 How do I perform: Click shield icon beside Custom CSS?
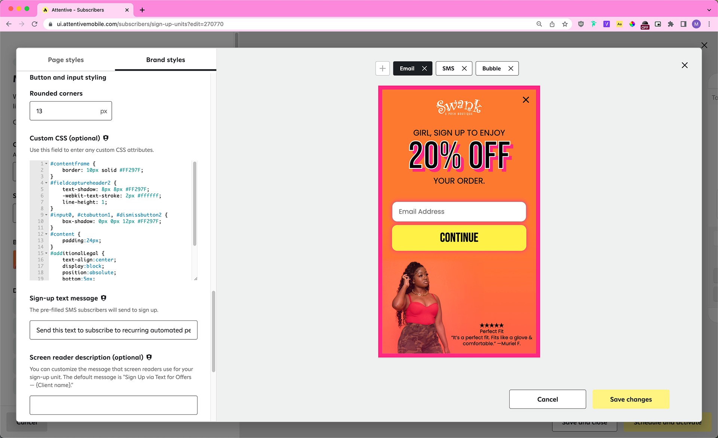click(x=106, y=138)
